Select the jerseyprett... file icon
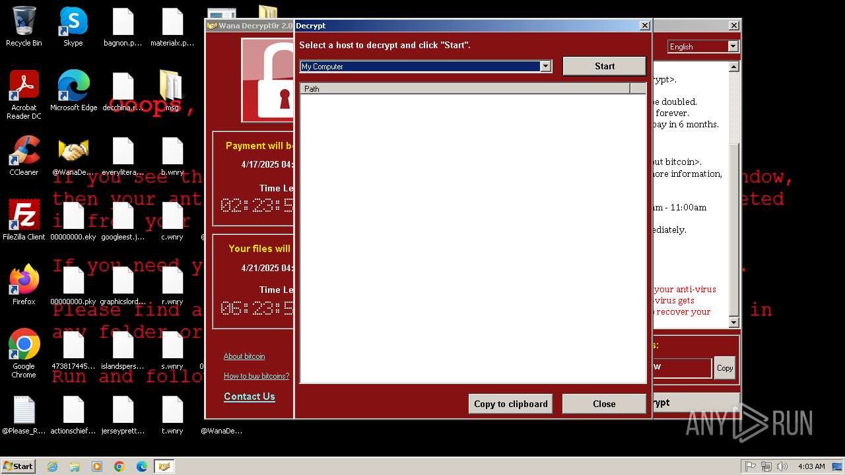 [x=123, y=414]
